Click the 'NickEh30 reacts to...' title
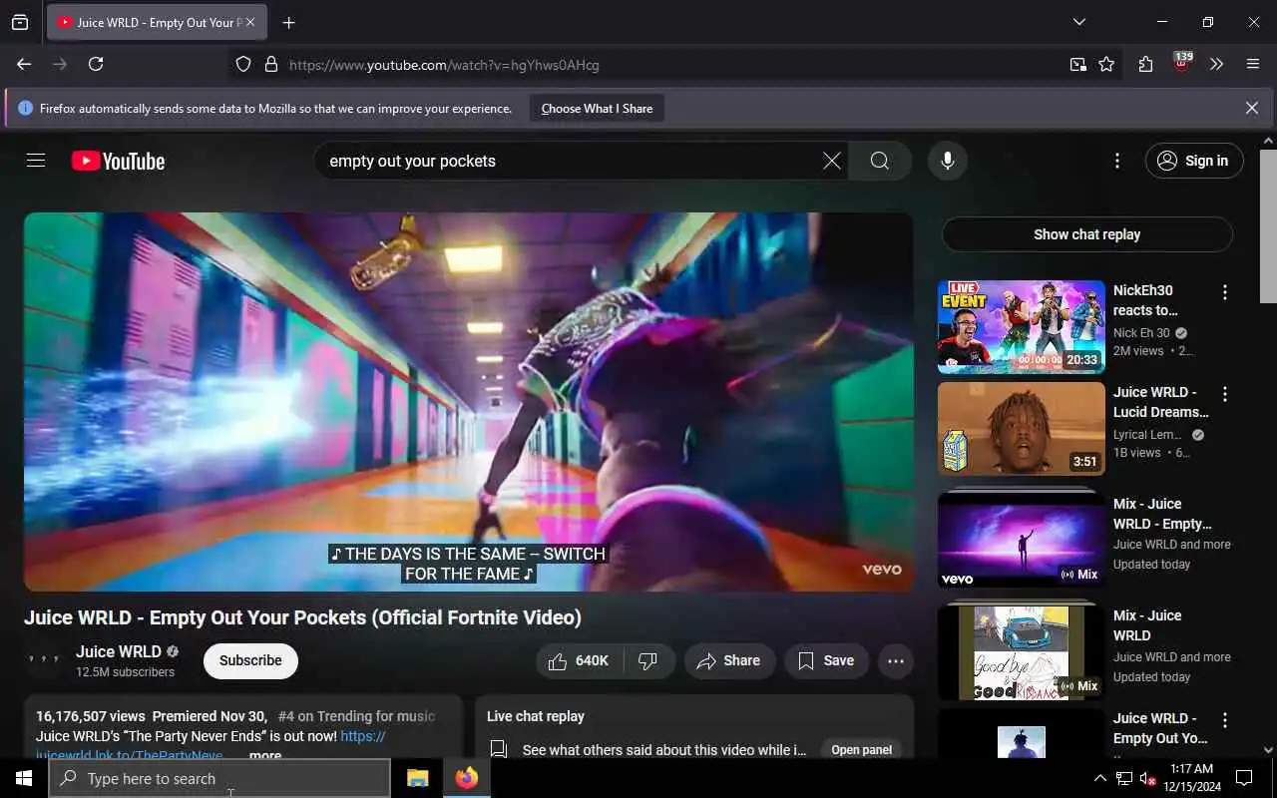The height and width of the screenshot is (798, 1277). [x=1145, y=300]
